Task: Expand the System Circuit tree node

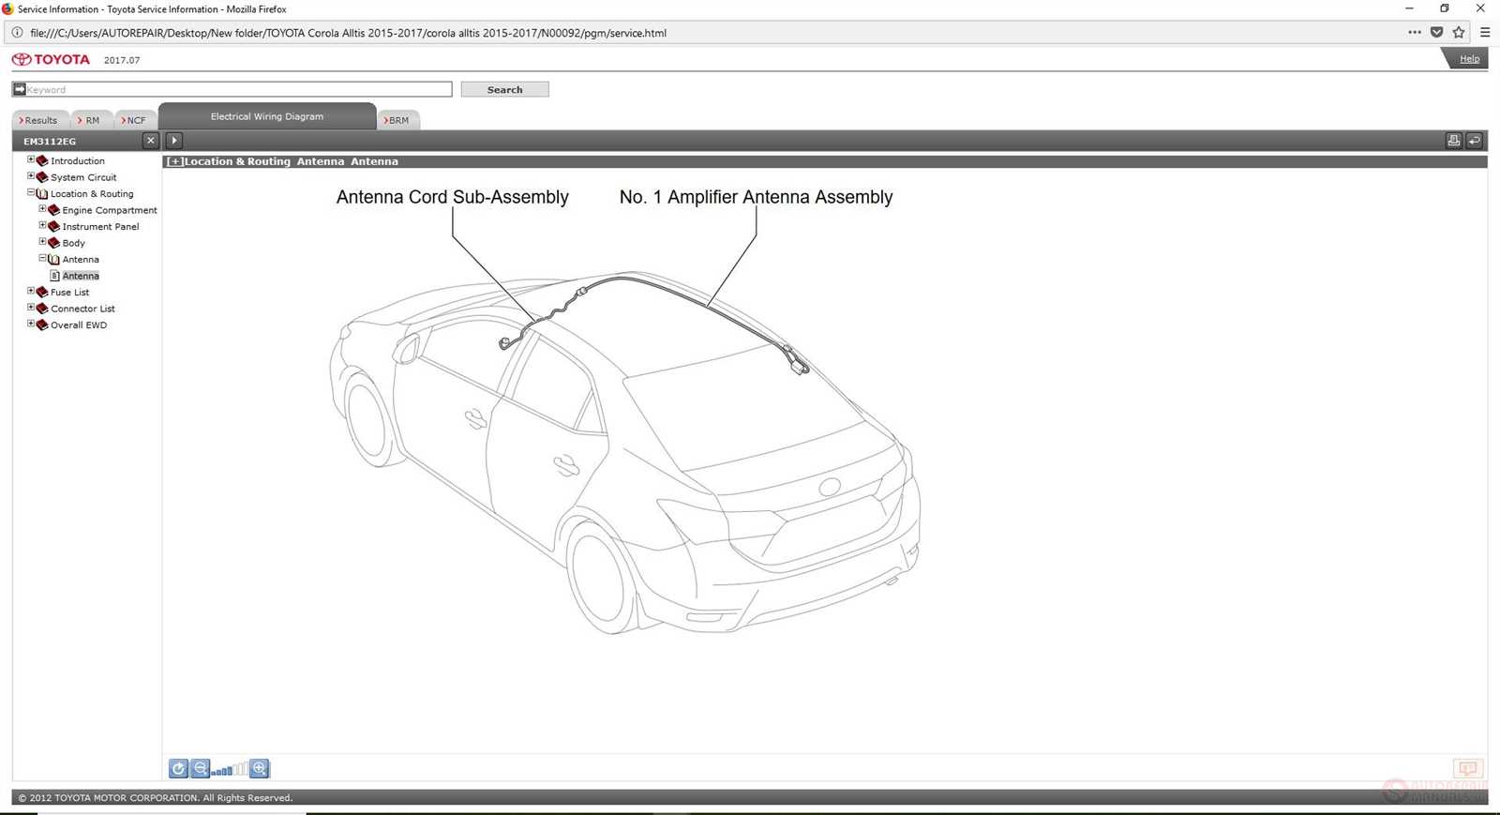Action: [31, 176]
